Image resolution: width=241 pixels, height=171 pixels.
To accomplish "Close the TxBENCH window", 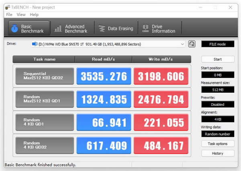I will click(231, 7).
